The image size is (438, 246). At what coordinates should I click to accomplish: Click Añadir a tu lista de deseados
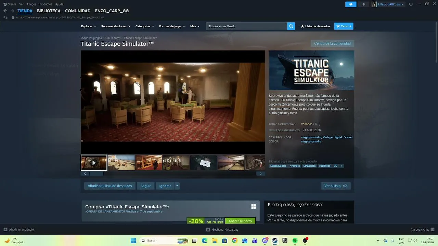(x=110, y=186)
